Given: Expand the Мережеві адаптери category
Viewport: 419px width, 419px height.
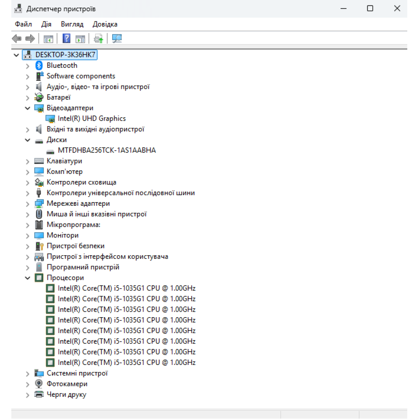Looking at the screenshot, I should tap(28, 204).
